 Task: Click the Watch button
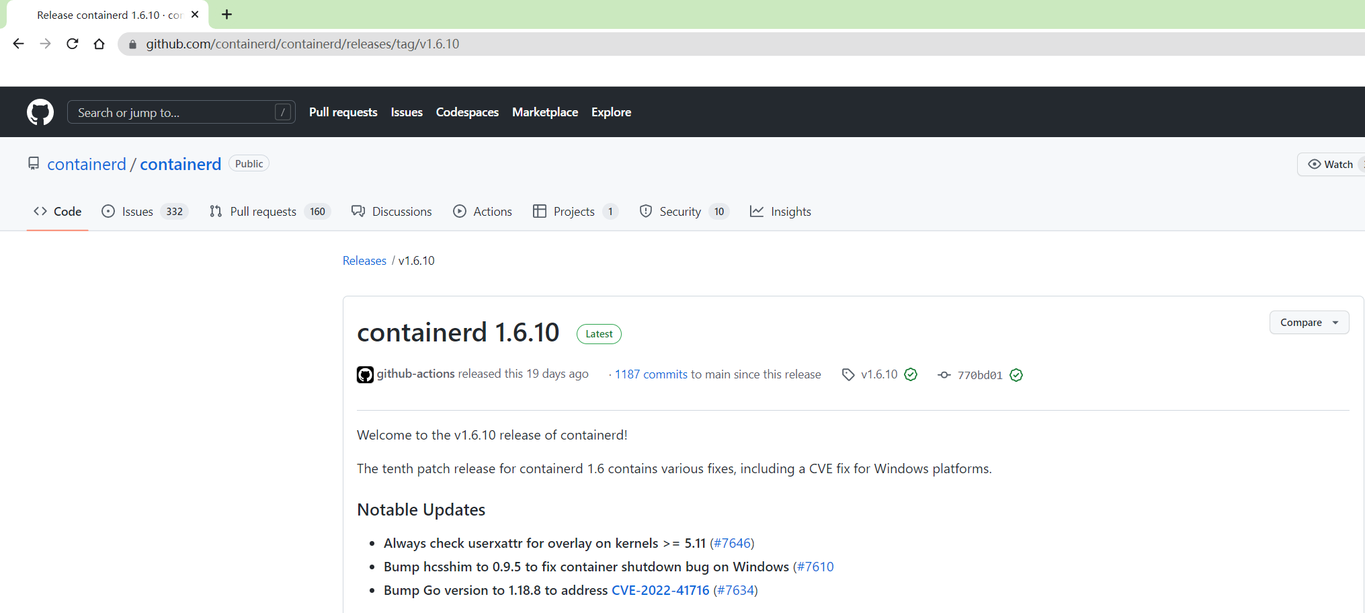click(1331, 164)
